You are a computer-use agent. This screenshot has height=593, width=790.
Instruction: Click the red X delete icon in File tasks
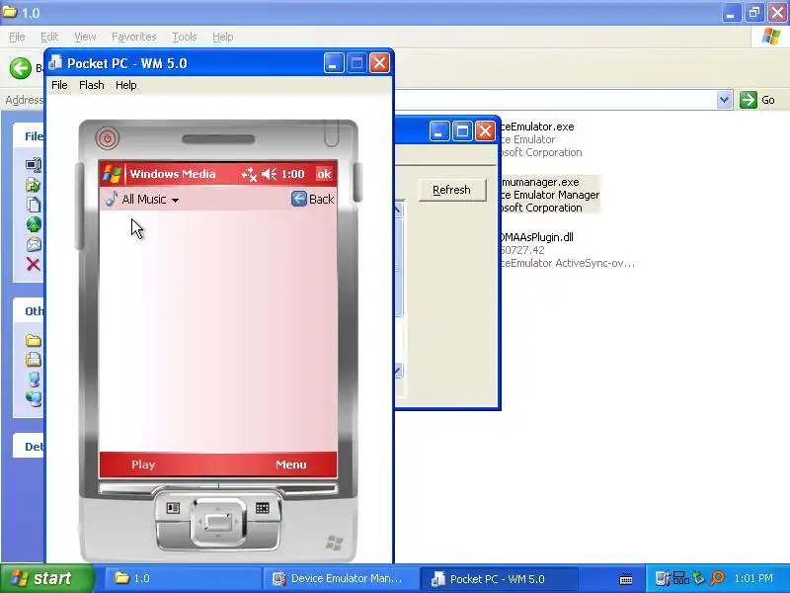pos(34,264)
